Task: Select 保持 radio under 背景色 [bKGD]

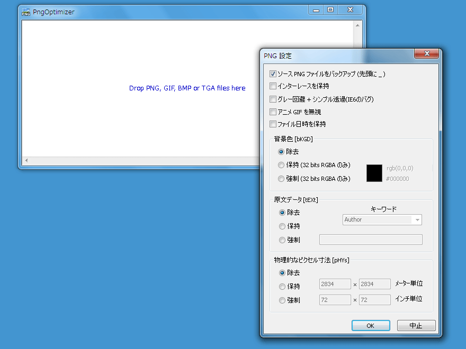Action: coord(281,165)
